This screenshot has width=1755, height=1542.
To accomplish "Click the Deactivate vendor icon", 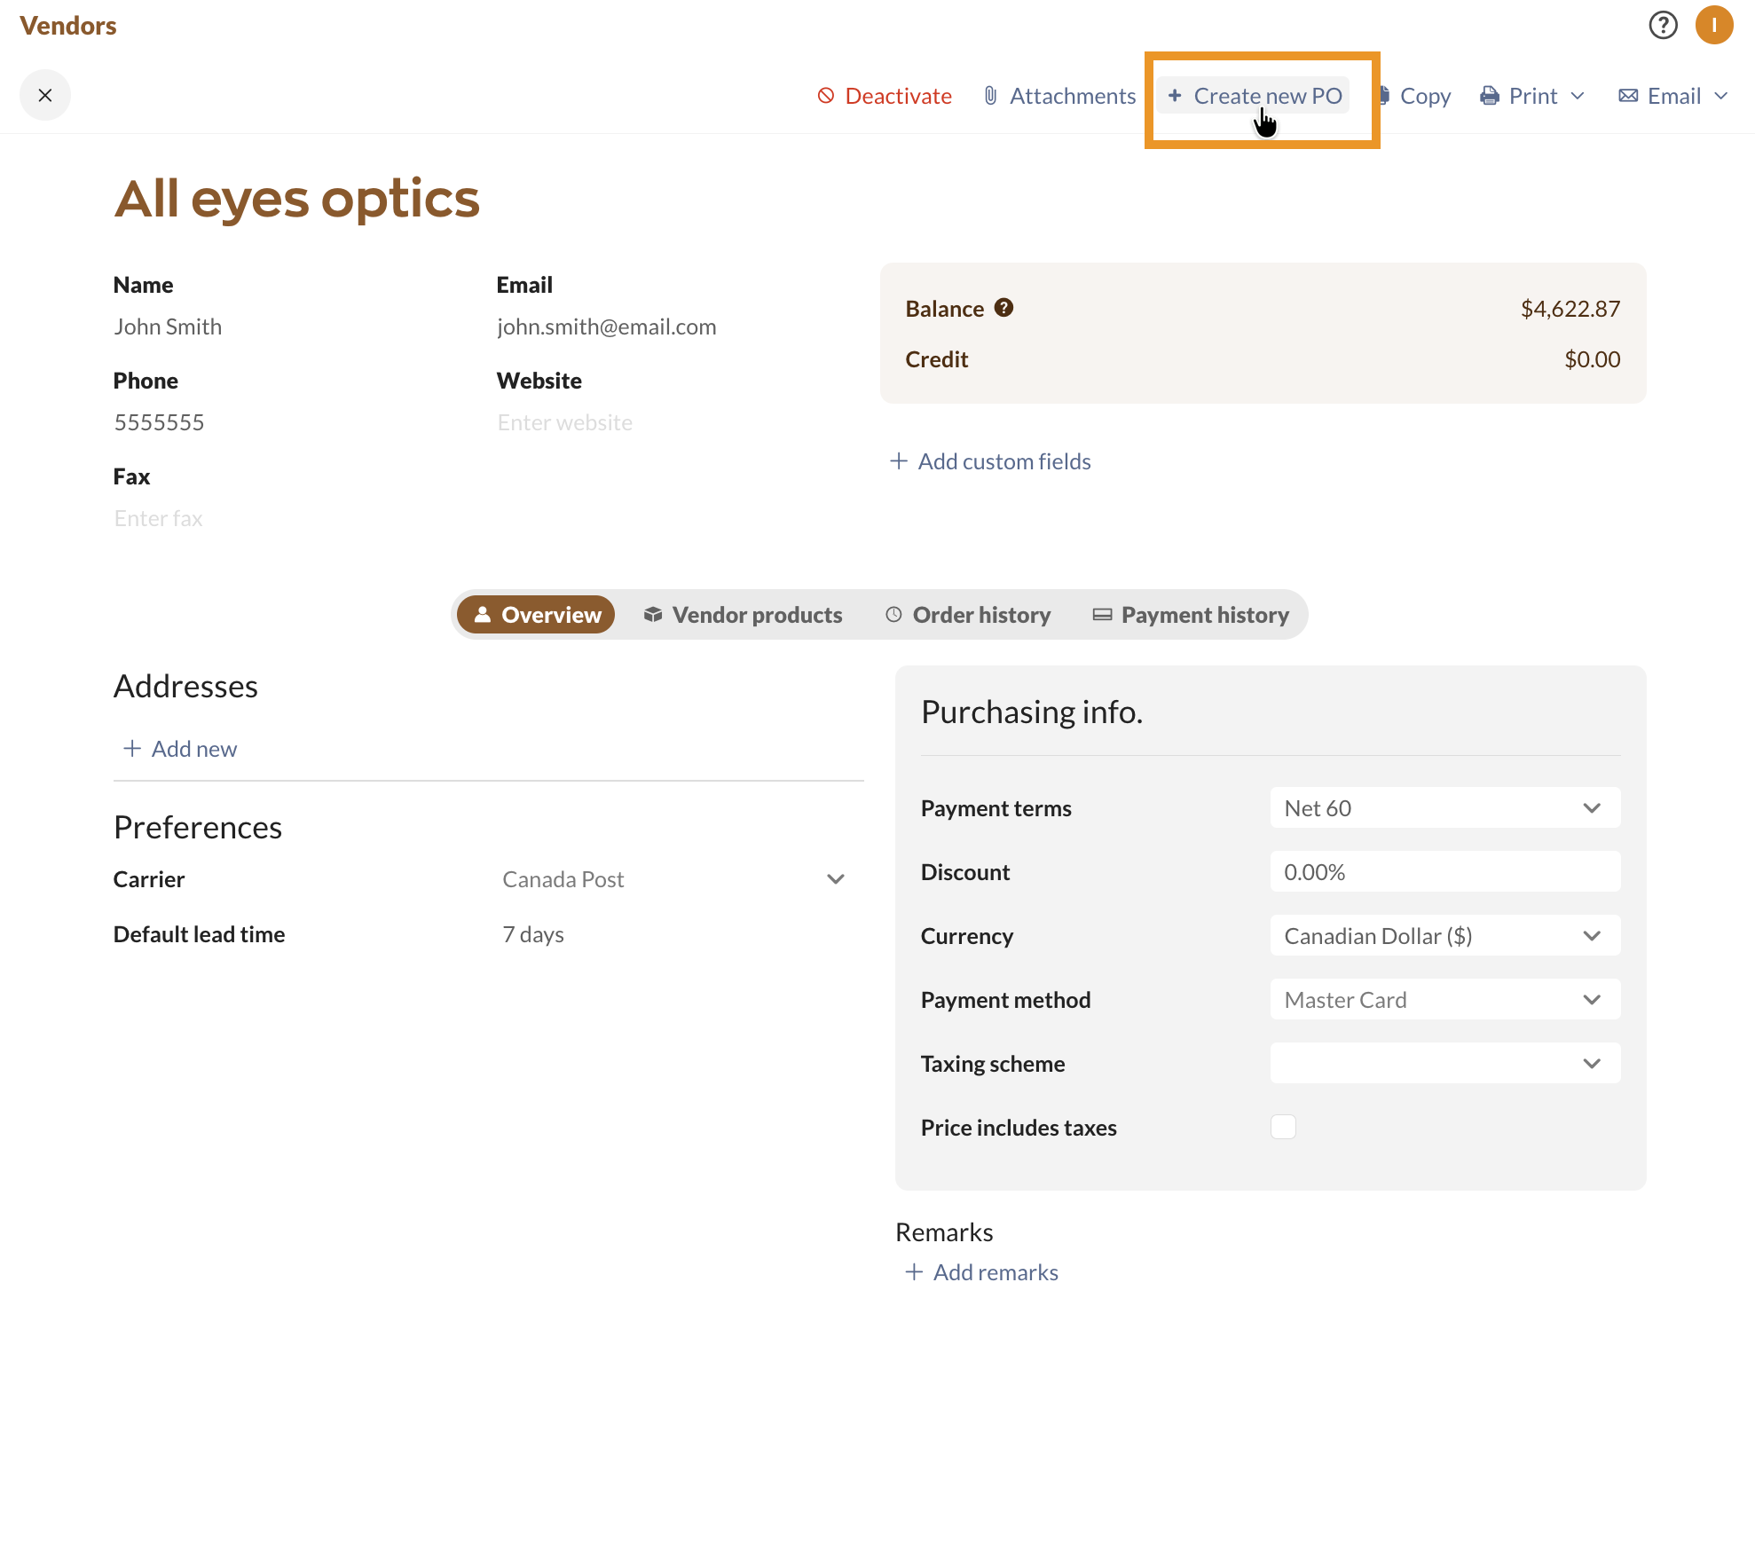I will [826, 96].
